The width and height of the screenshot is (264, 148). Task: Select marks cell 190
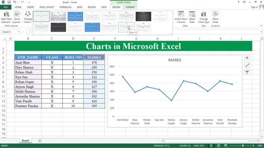pyautogui.click(x=94, y=82)
